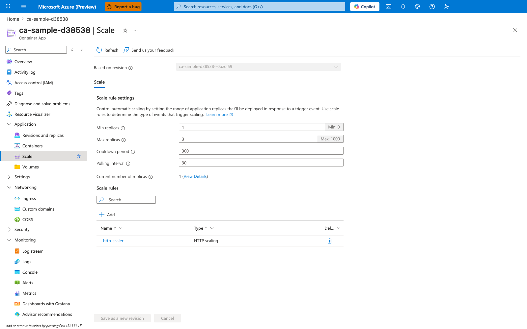Expand the Settings section

[9, 177]
